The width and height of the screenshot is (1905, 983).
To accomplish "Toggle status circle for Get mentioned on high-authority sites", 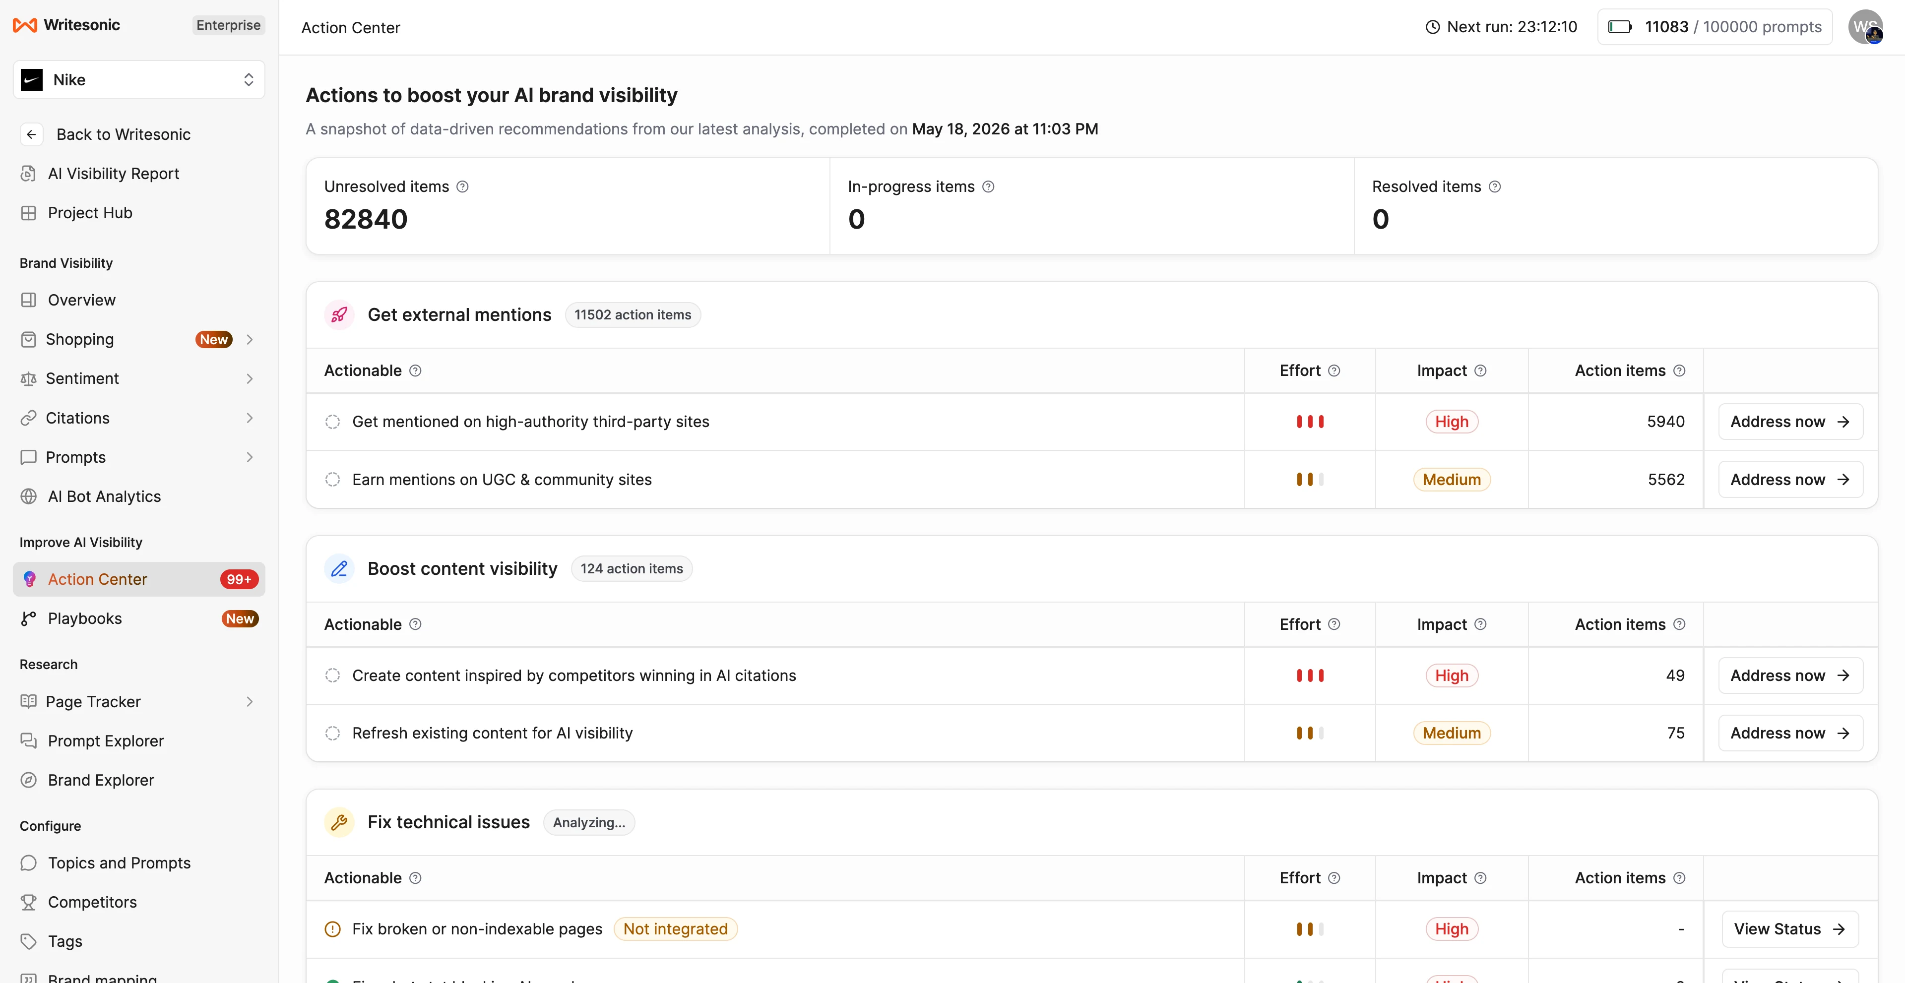I will click(x=333, y=422).
